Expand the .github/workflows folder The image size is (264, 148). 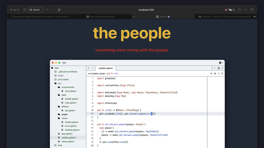point(68,72)
